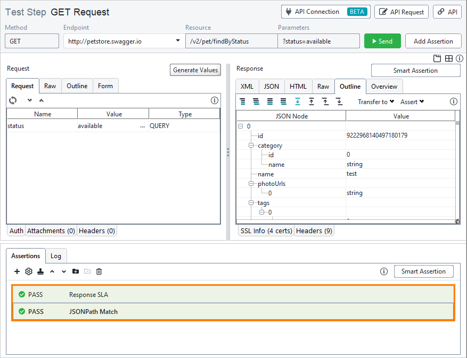Click the info icon beside the Assert menu
Image resolution: width=467 pixels, height=358 pixels.
tap(453, 101)
